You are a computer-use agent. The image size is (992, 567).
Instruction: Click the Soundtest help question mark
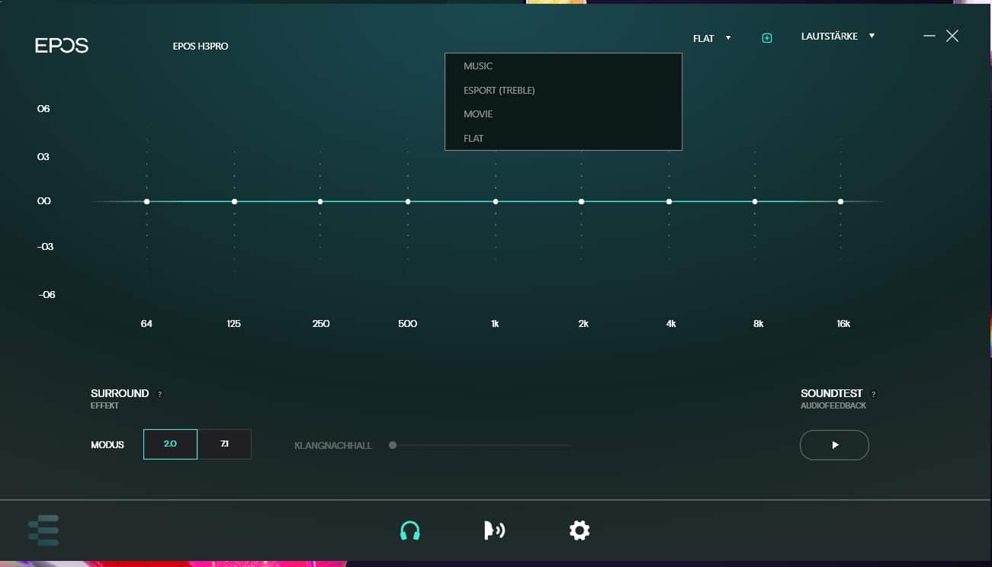coord(873,394)
